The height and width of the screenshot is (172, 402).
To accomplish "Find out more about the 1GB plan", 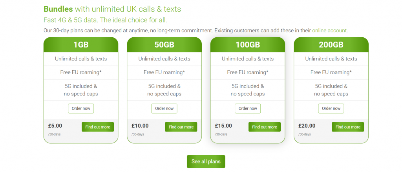I will tap(98, 127).
